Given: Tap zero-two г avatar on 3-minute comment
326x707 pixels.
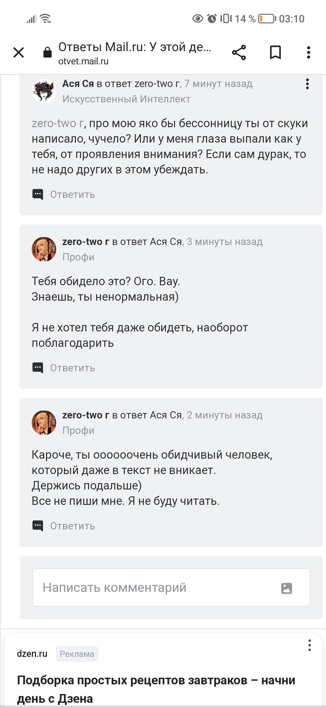Looking at the screenshot, I should (x=44, y=249).
